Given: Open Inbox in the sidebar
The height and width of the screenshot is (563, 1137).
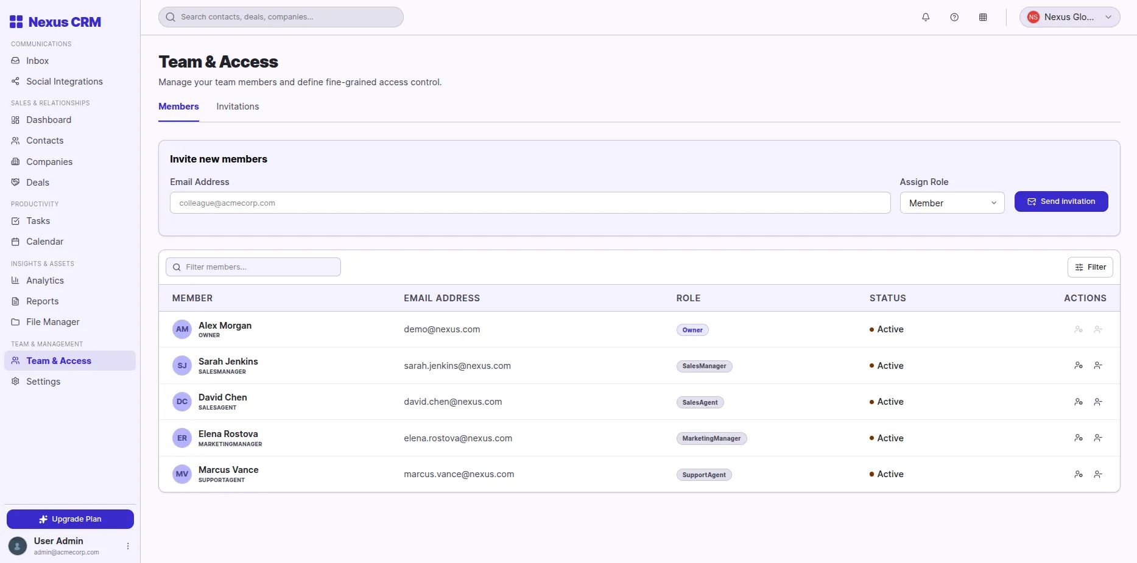Looking at the screenshot, I should (69, 61).
